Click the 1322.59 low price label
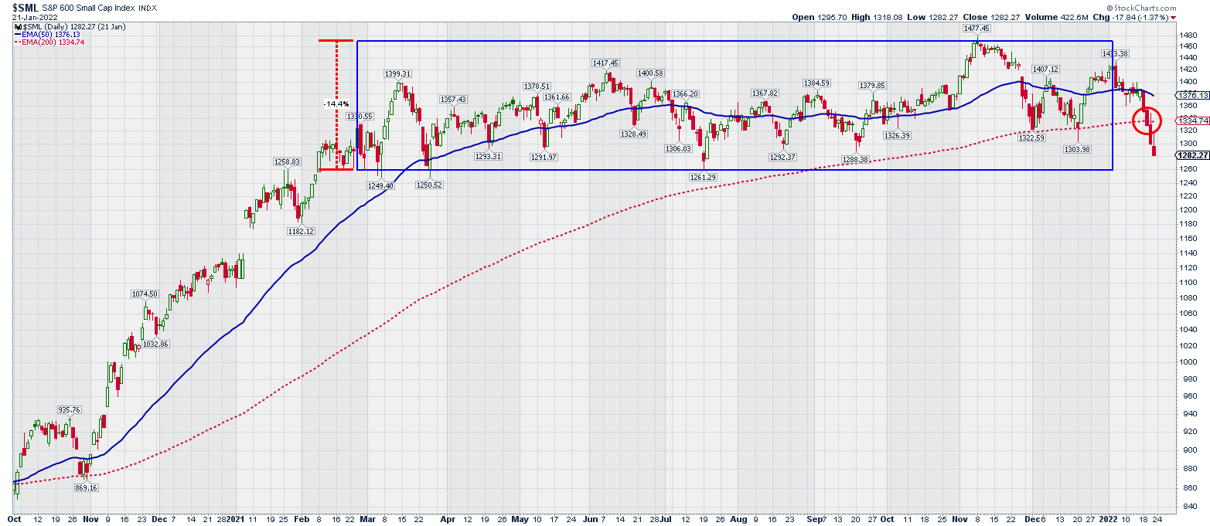Viewport: 1210px width, 526px height. (1031, 137)
